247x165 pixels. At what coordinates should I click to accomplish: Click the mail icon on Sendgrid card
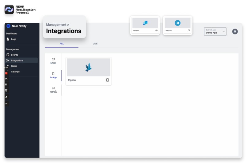click(x=156, y=30)
